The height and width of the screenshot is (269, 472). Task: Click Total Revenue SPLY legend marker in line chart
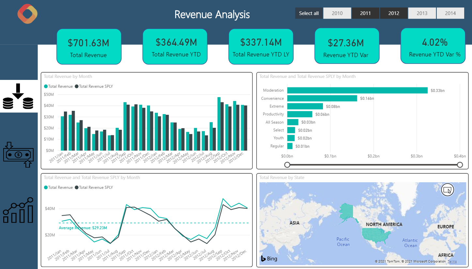(77, 187)
